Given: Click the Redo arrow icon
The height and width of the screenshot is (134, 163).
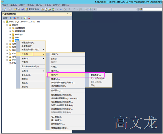Looking at the screenshot, I should point(75,9).
